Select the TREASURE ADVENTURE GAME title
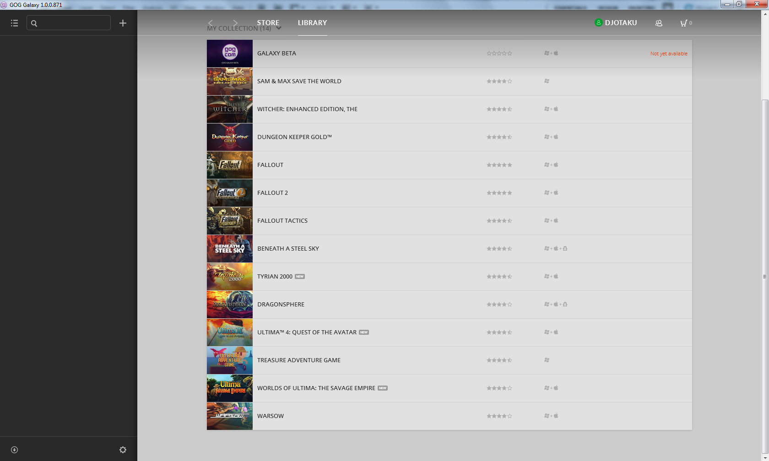 [299, 360]
